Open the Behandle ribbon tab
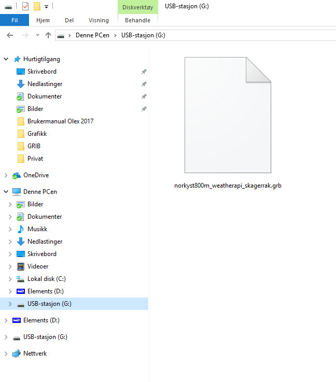This screenshot has width=336, height=382. (137, 20)
